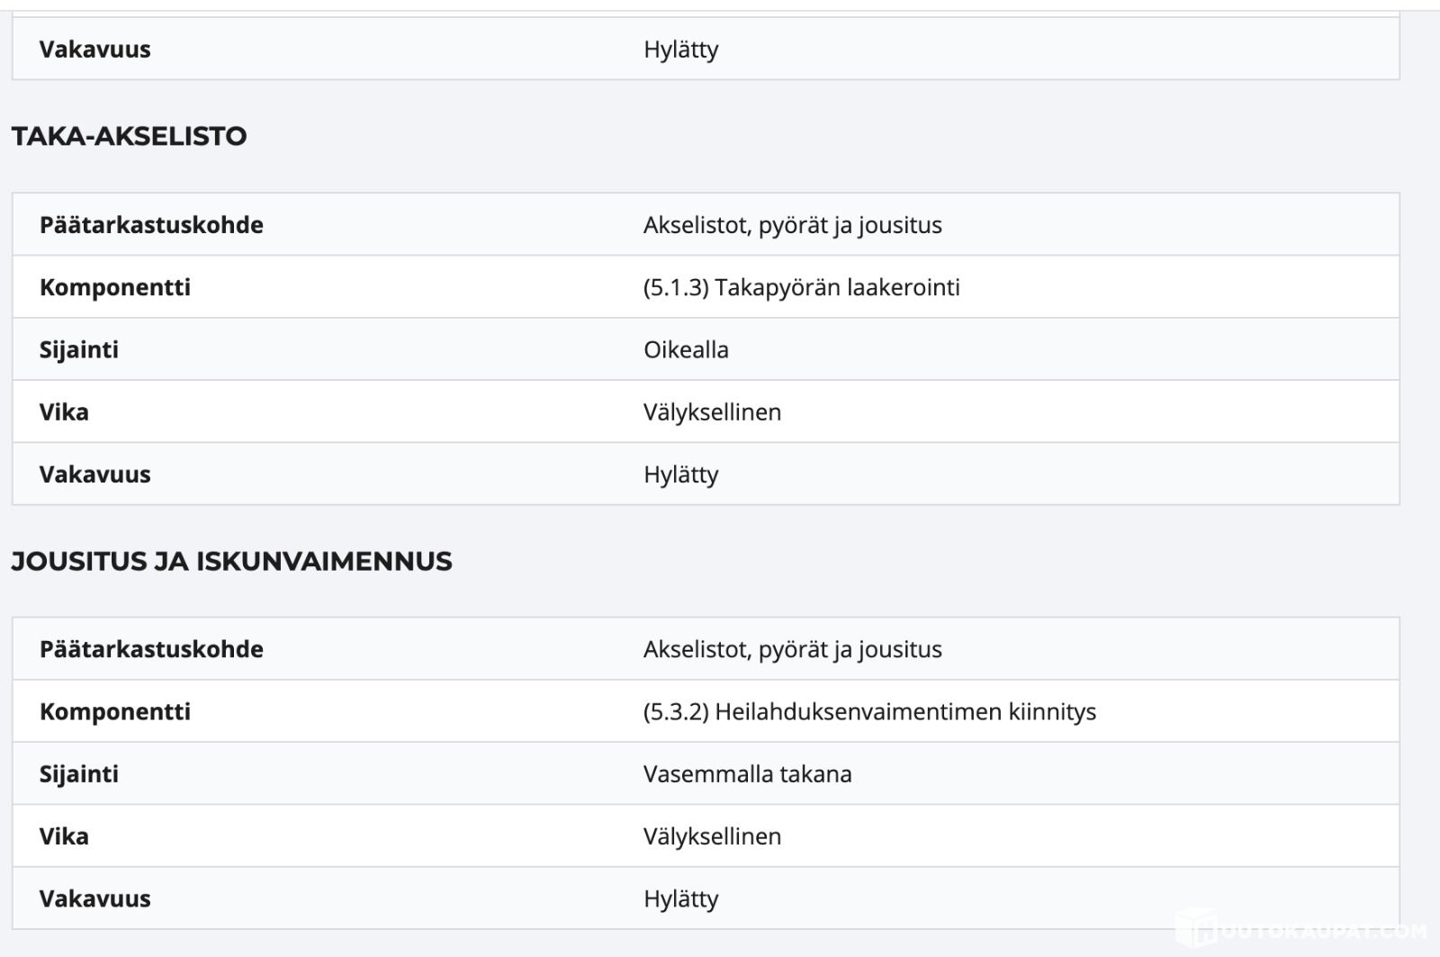Click Hylätty in the Jousitus ja iskunvaimennus table
The width and height of the screenshot is (1440, 957).
point(680,898)
